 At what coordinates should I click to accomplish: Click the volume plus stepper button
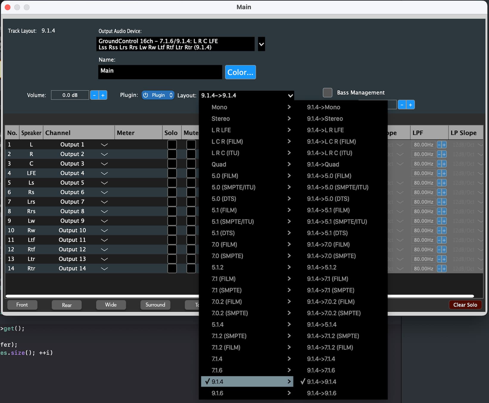click(103, 95)
